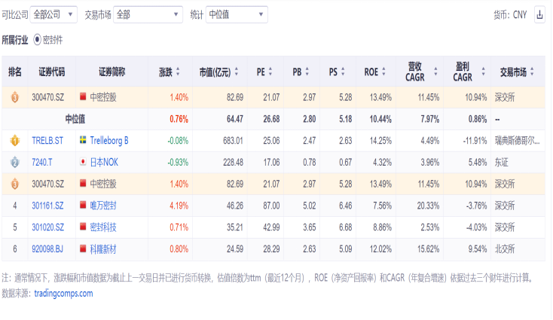Click Trelleborg market cap 683.01
553x320 pixels.
click(233, 141)
